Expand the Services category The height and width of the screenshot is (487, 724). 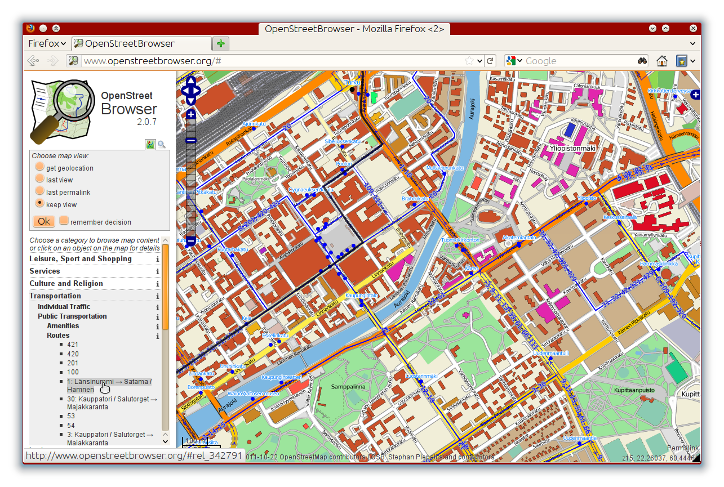45,271
